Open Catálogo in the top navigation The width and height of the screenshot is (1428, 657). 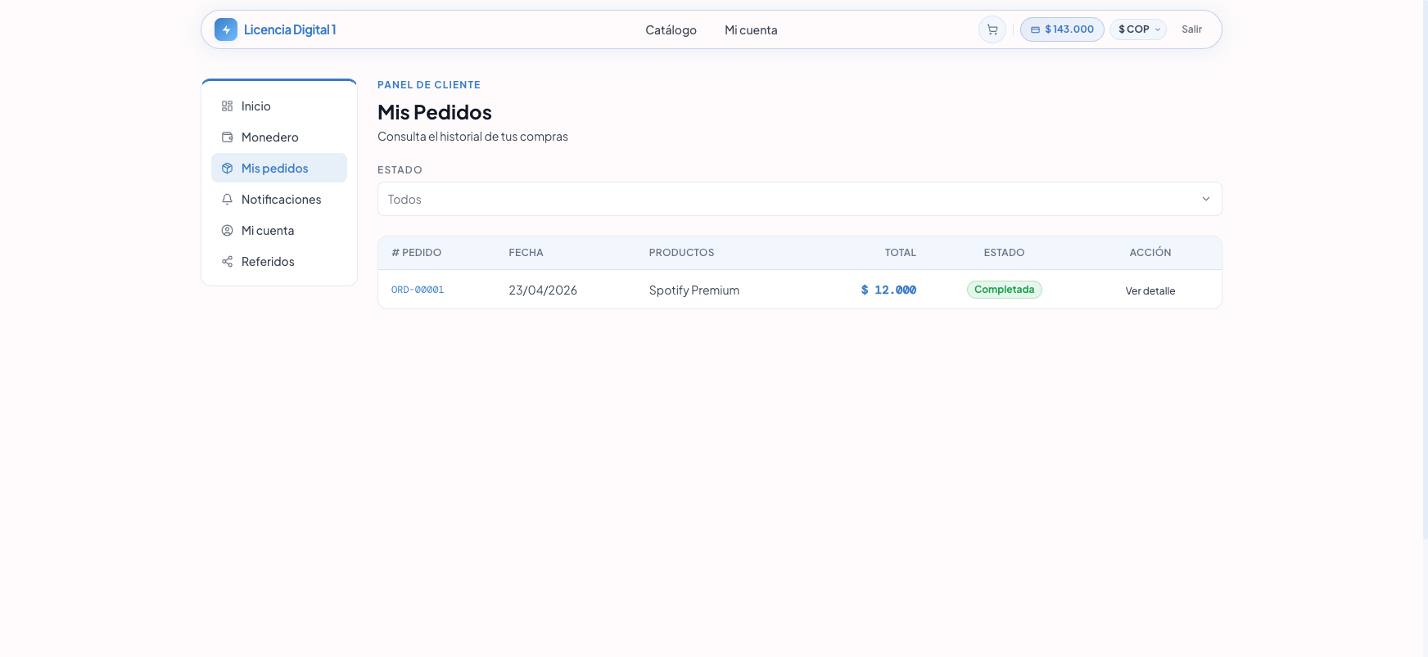[671, 30]
